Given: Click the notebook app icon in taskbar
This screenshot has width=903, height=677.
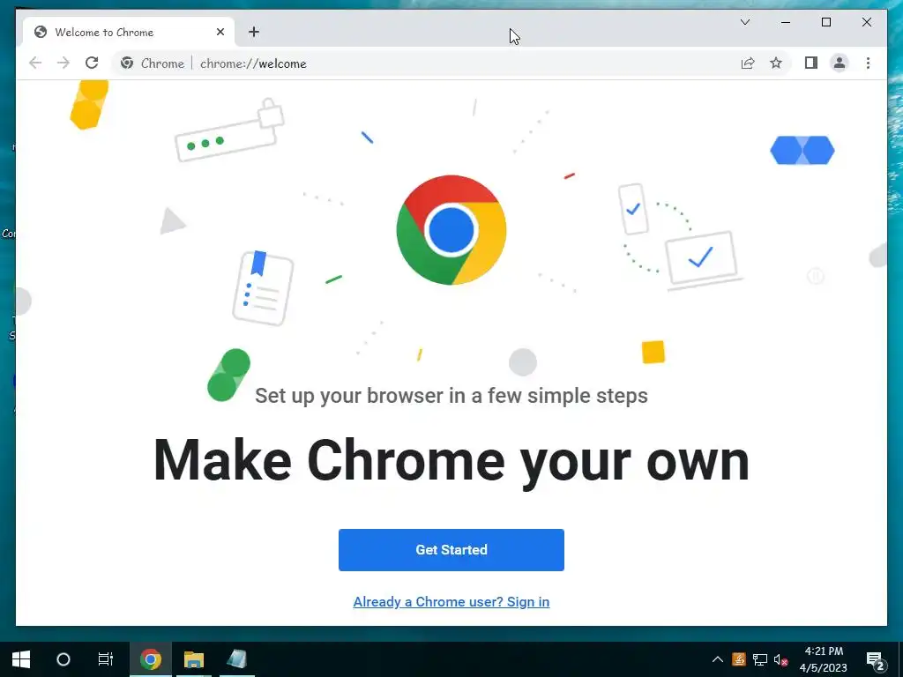Looking at the screenshot, I should coord(236,659).
